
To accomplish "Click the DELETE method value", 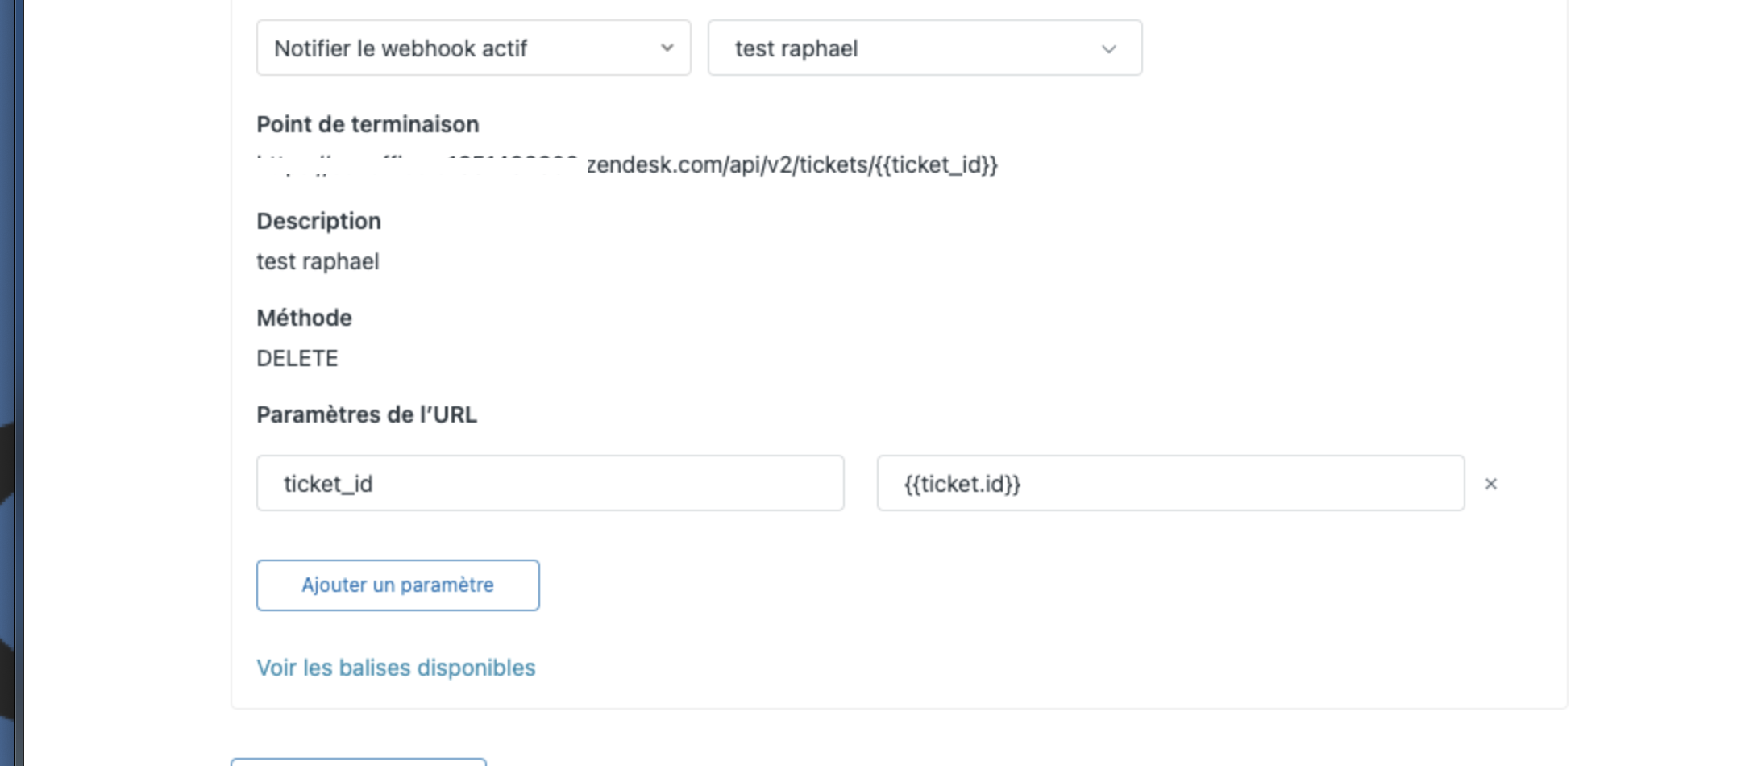I will [x=297, y=358].
